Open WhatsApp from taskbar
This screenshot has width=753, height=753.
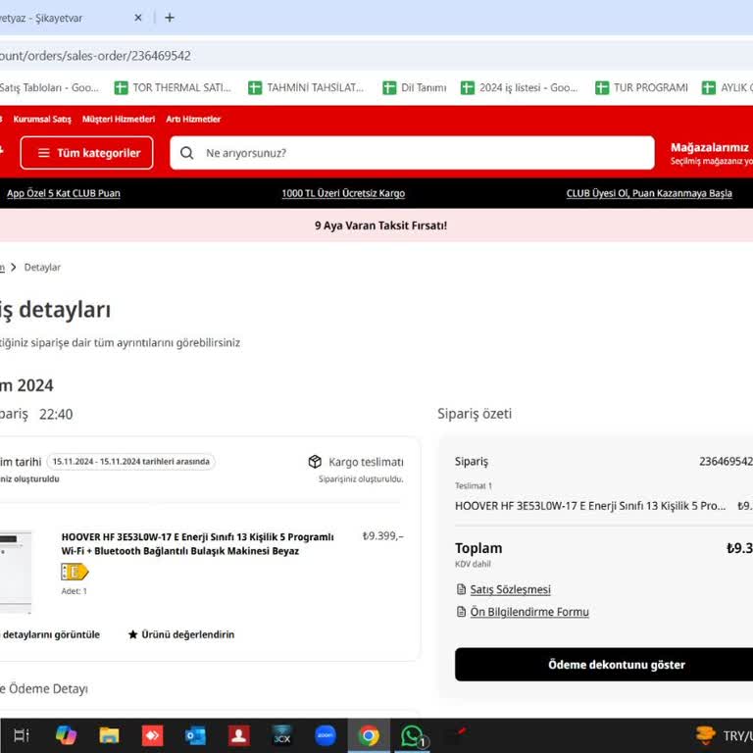click(x=413, y=735)
